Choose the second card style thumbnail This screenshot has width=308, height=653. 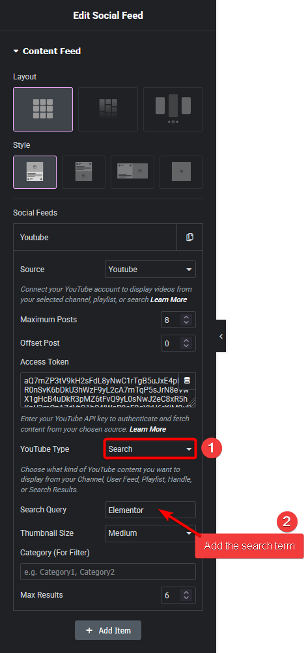point(84,172)
